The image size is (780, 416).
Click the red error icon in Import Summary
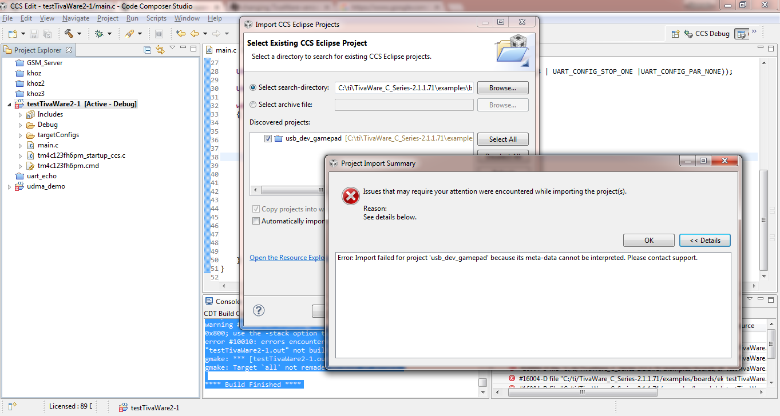click(x=350, y=197)
